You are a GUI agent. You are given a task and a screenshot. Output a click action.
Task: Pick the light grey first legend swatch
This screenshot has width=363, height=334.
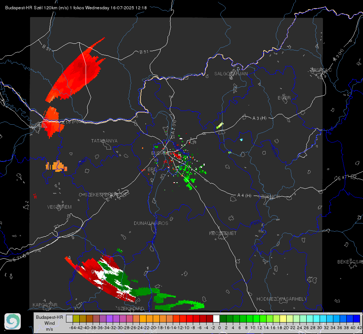tap(69, 318)
